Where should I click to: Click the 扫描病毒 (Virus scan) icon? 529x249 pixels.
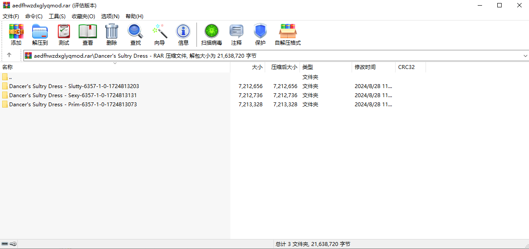[212, 31]
